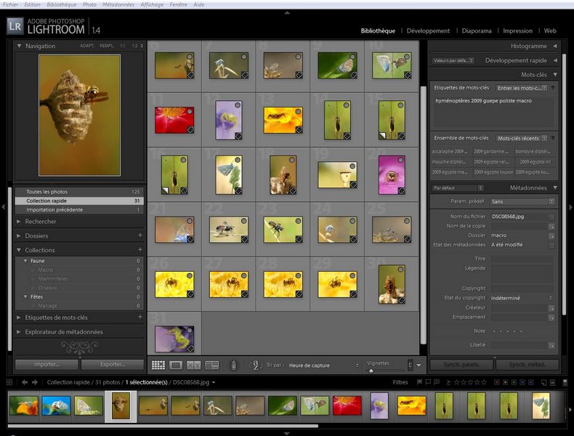Open survey view mode
Viewport: 574px width, 436px height.
click(x=212, y=365)
